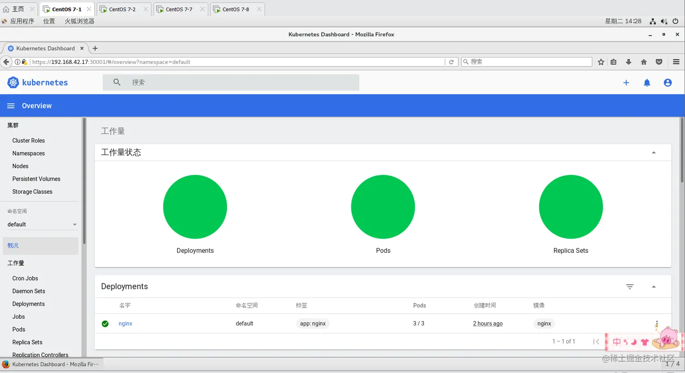
Task: Select 概况 overview in sidebar
Action: [x=40, y=246]
